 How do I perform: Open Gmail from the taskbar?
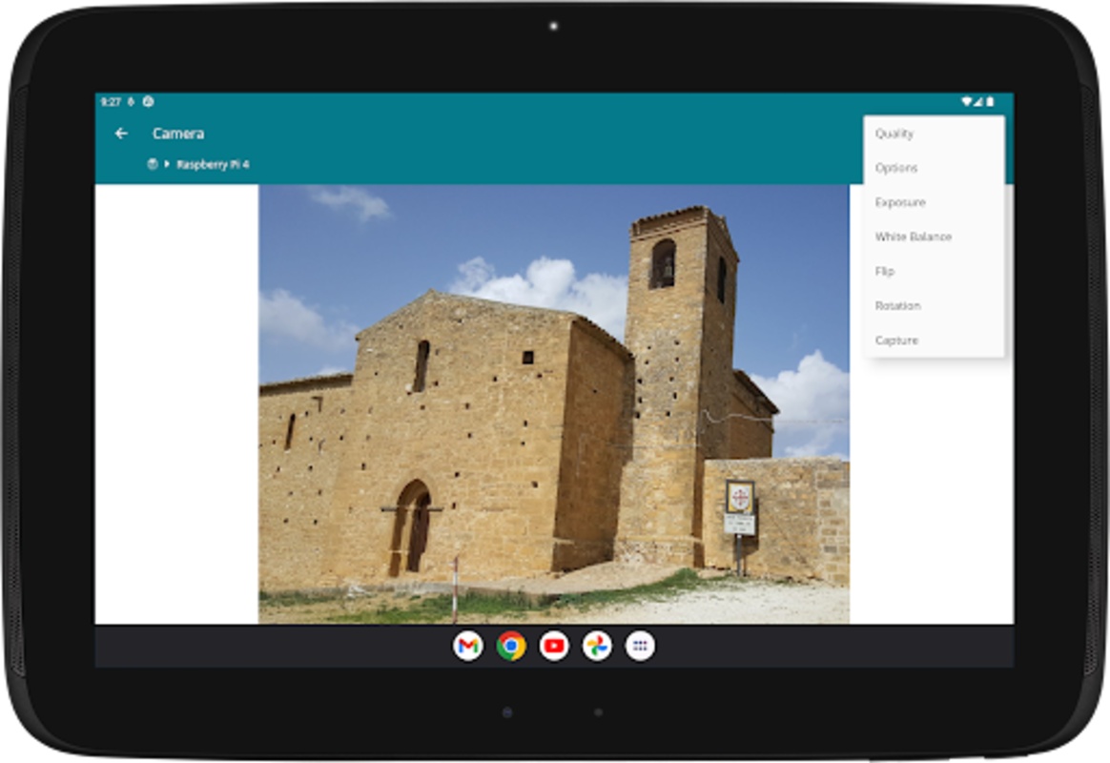[x=467, y=647]
